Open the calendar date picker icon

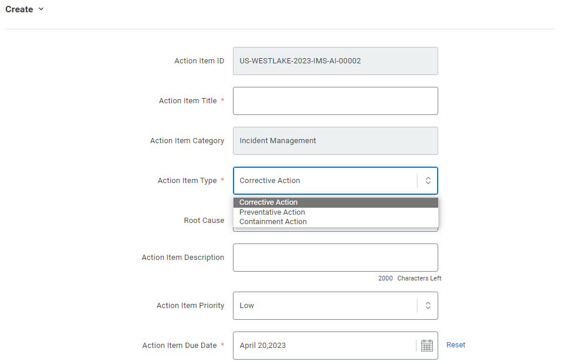(426, 346)
